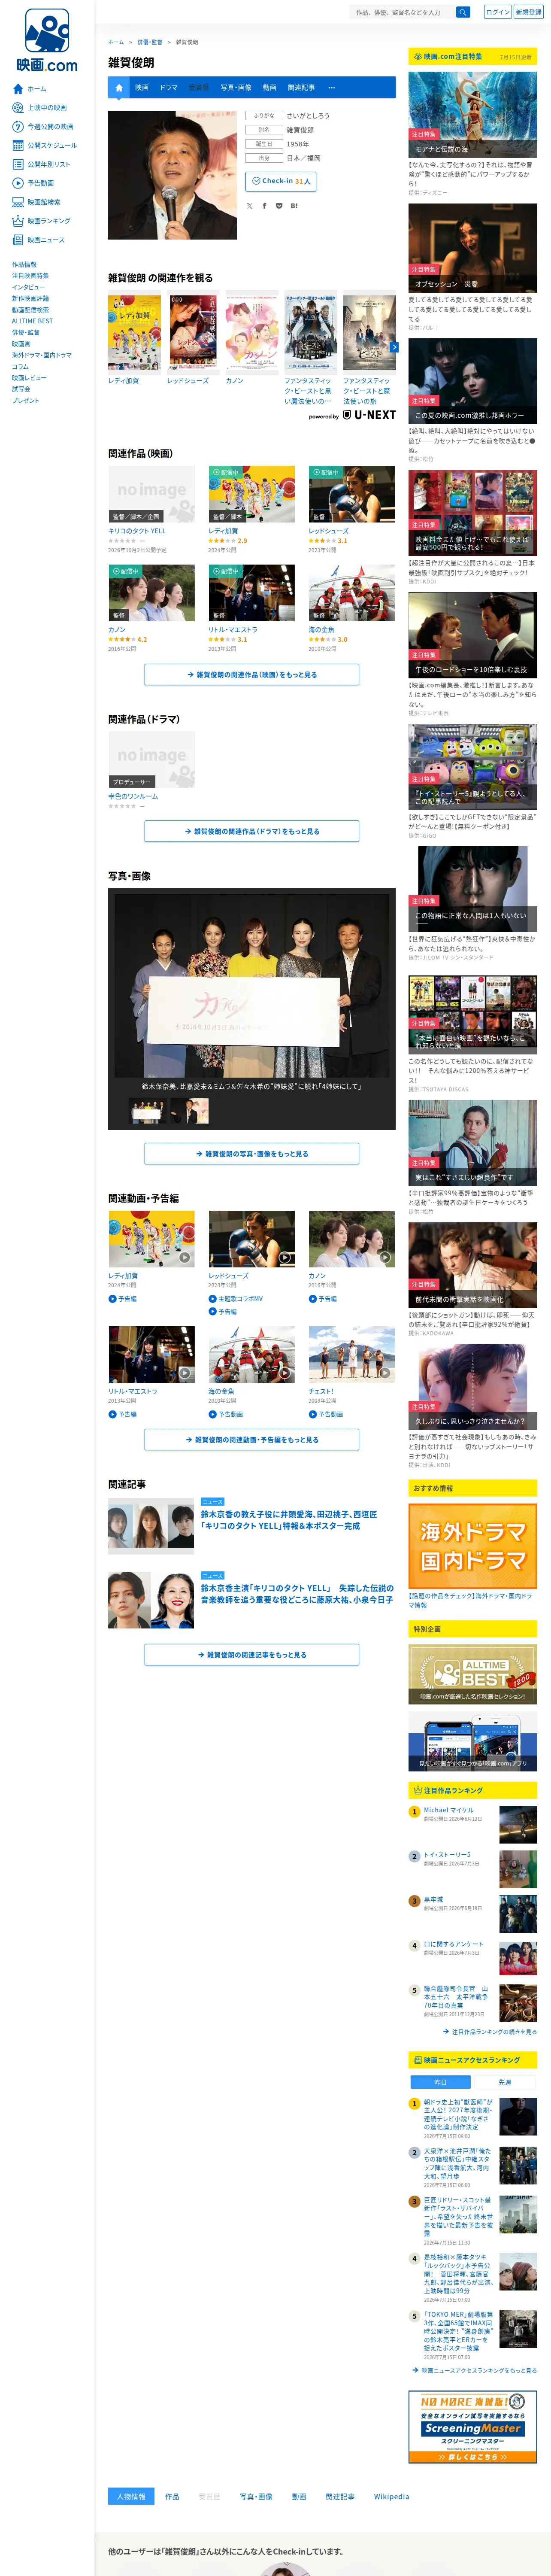The image size is (551, 2576).
Task: Share the profile on X
Action: [250, 206]
